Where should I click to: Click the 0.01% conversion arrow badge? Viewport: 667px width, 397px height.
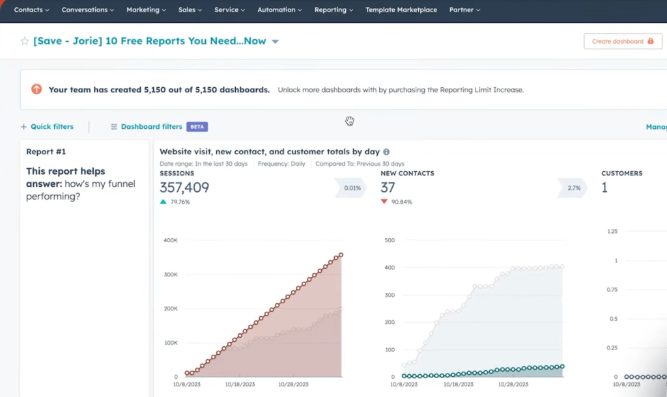click(351, 188)
